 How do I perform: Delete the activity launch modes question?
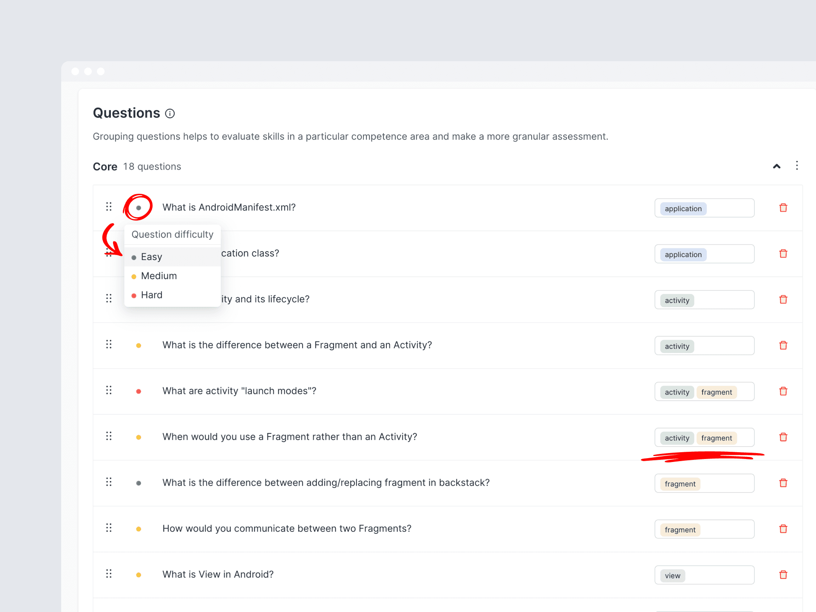coord(783,391)
